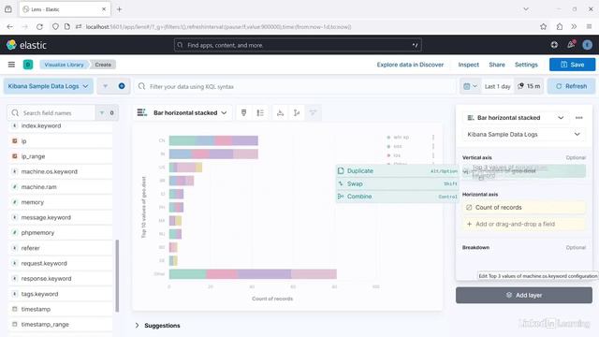The height and width of the screenshot is (337, 599).
Task: Click the Create breadcrumb
Action: 103,65
